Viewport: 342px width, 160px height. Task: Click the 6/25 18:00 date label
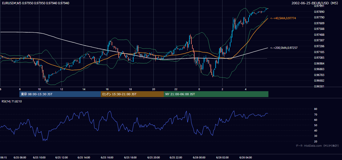tap(130, 158)
